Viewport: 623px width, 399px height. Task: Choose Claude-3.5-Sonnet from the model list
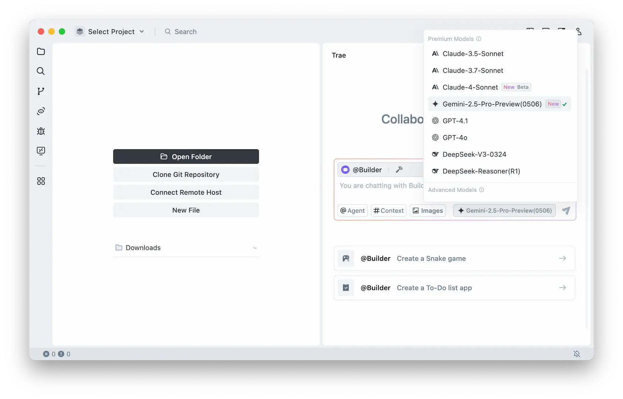(500, 54)
